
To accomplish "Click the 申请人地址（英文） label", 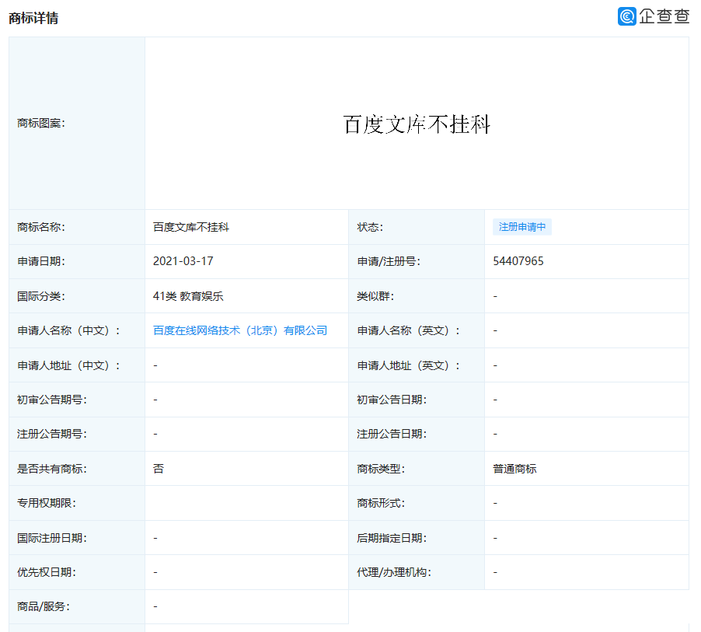I will coord(409,365).
